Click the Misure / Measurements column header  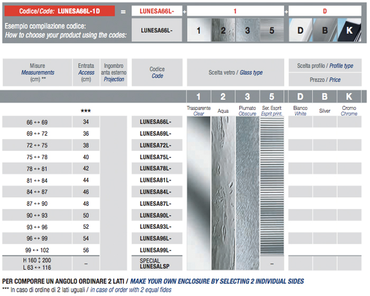click(x=38, y=72)
